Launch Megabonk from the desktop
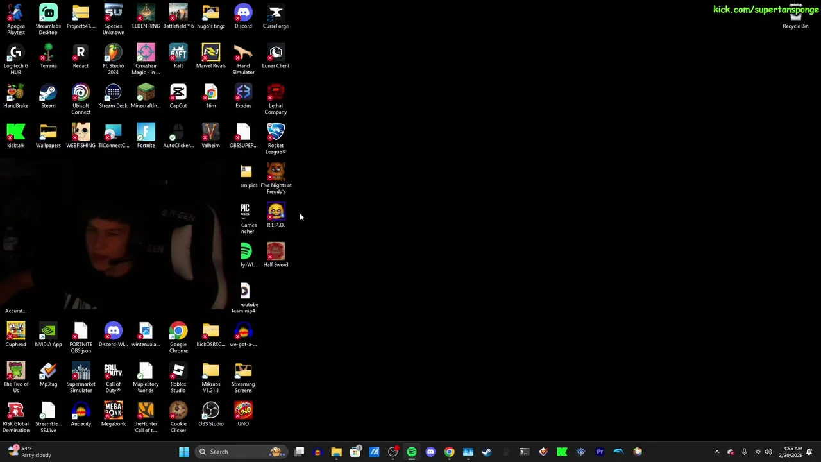Viewport: 821px width, 462px height. 114,415
